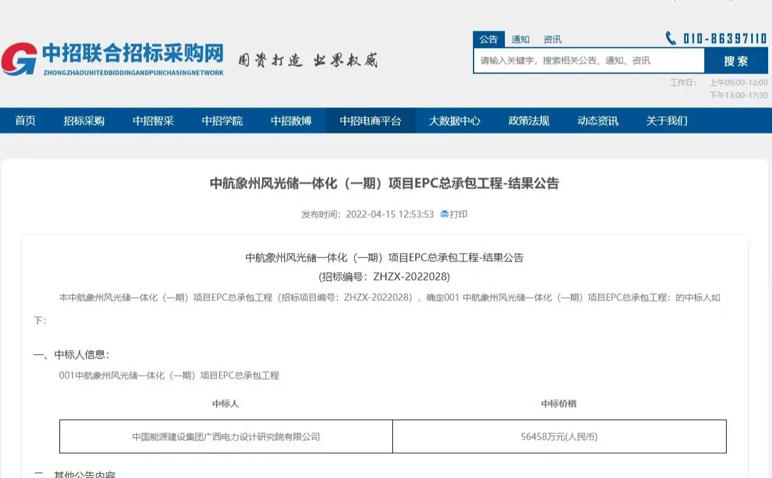Select 中招智采 from the navigation bar
The image size is (772, 478).
153,121
